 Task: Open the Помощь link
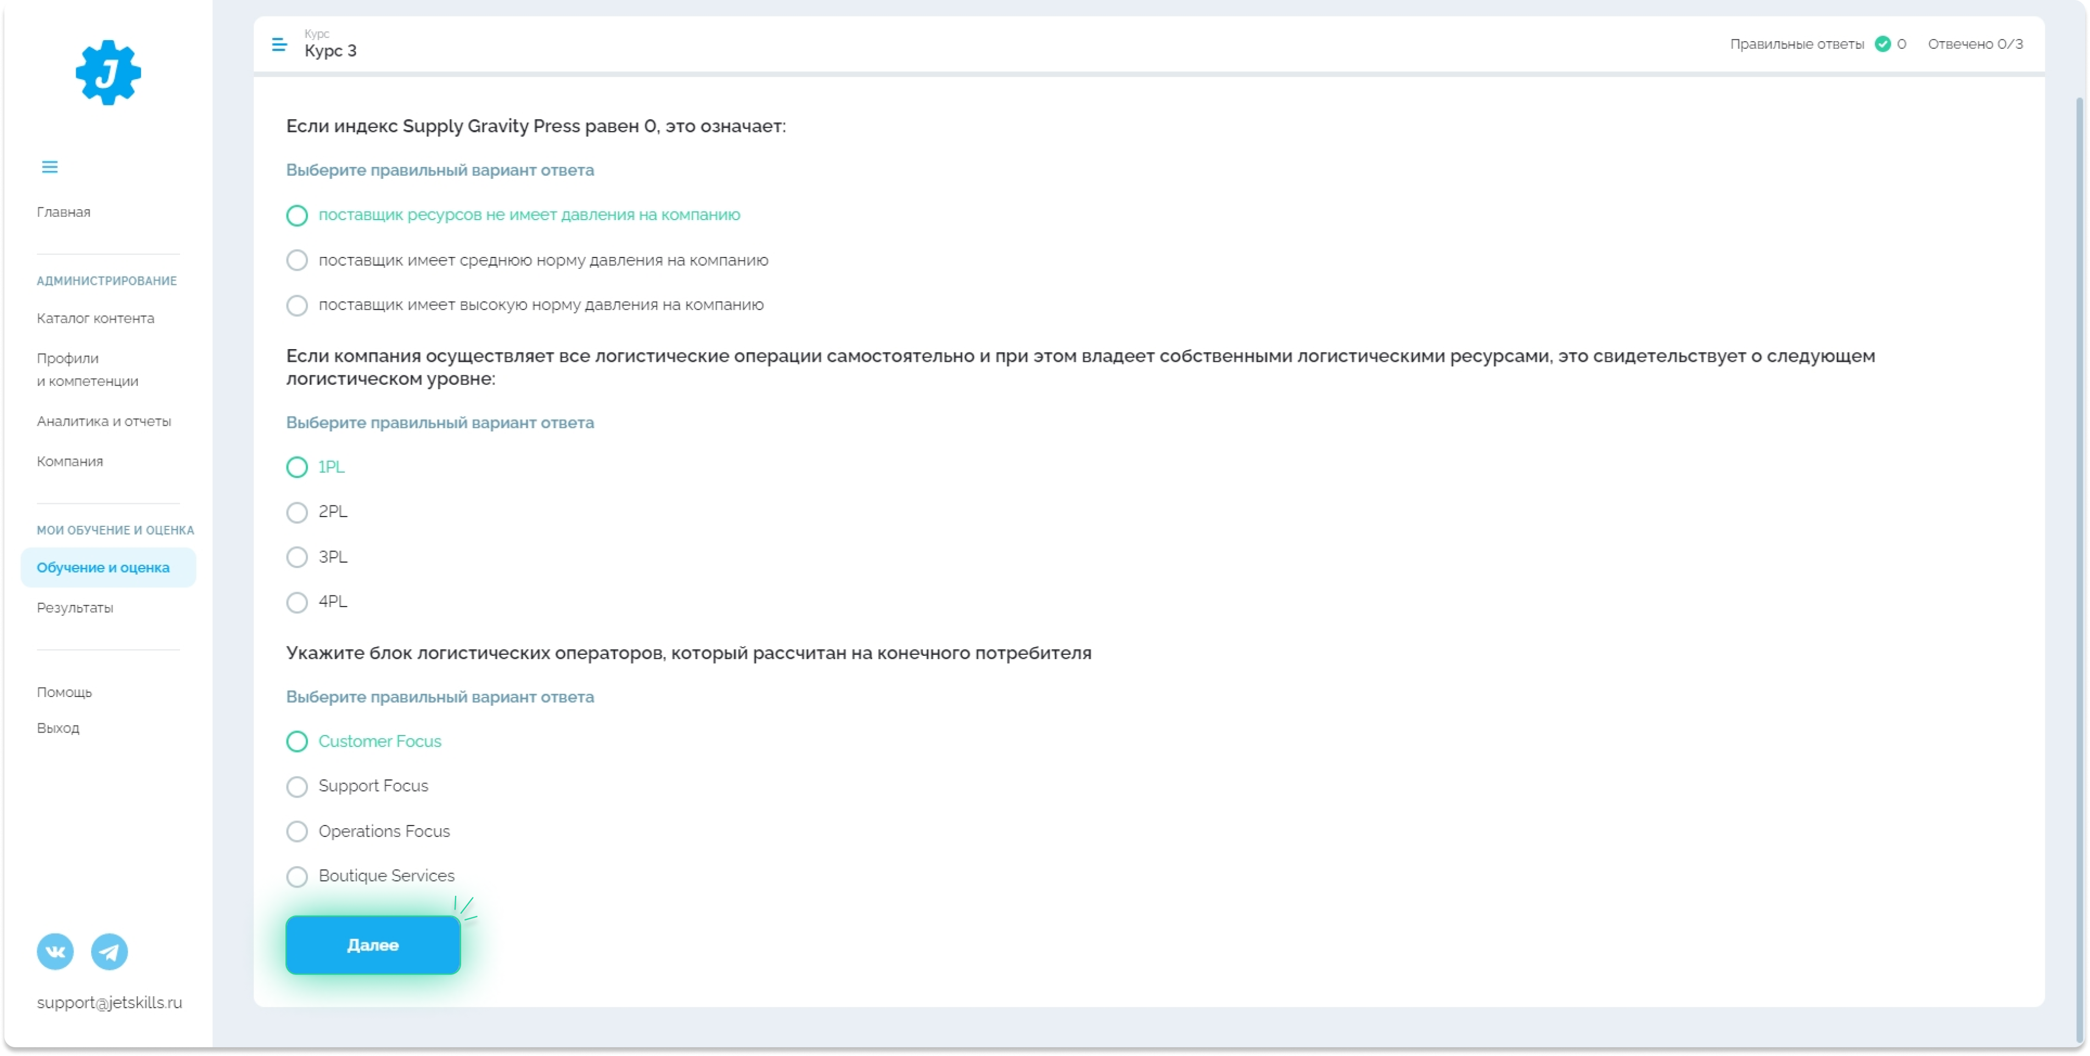coord(64,693)
